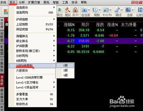The image size is (143, 111).
Task: Sort by 涨跌 column header
Action: click(100, 25)
